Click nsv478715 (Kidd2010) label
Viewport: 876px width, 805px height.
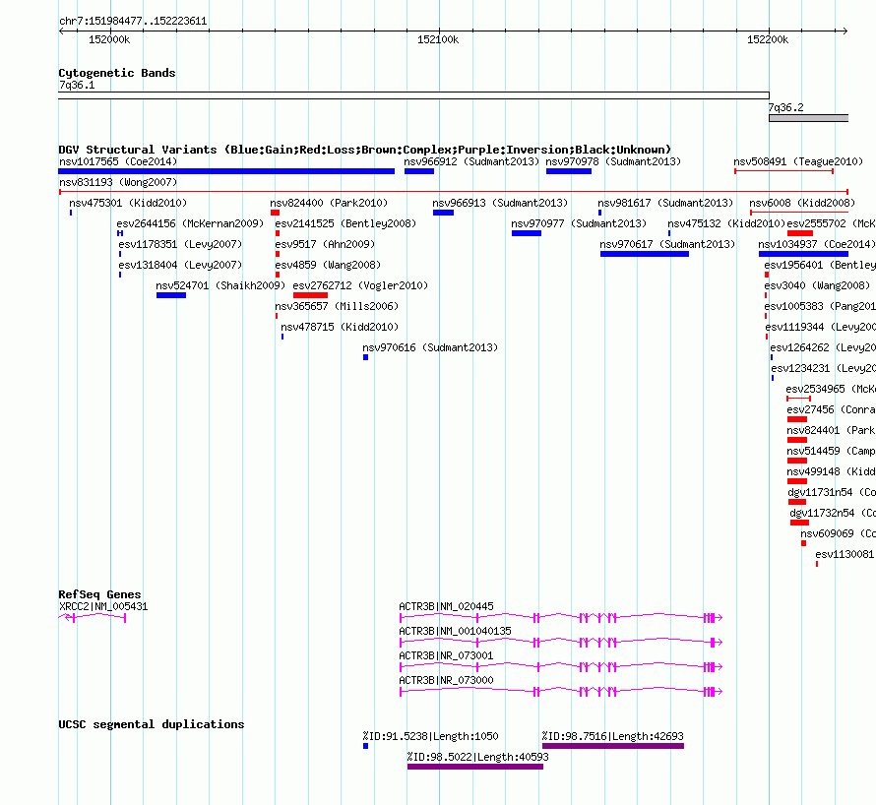pos(340,327)
